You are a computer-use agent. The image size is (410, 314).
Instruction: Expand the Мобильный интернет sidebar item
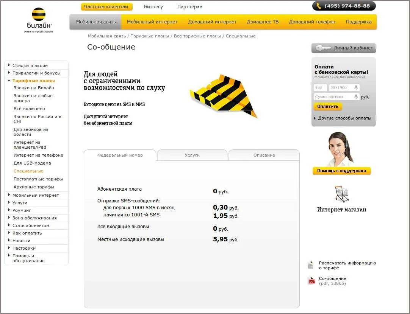(x=9, y=195)
